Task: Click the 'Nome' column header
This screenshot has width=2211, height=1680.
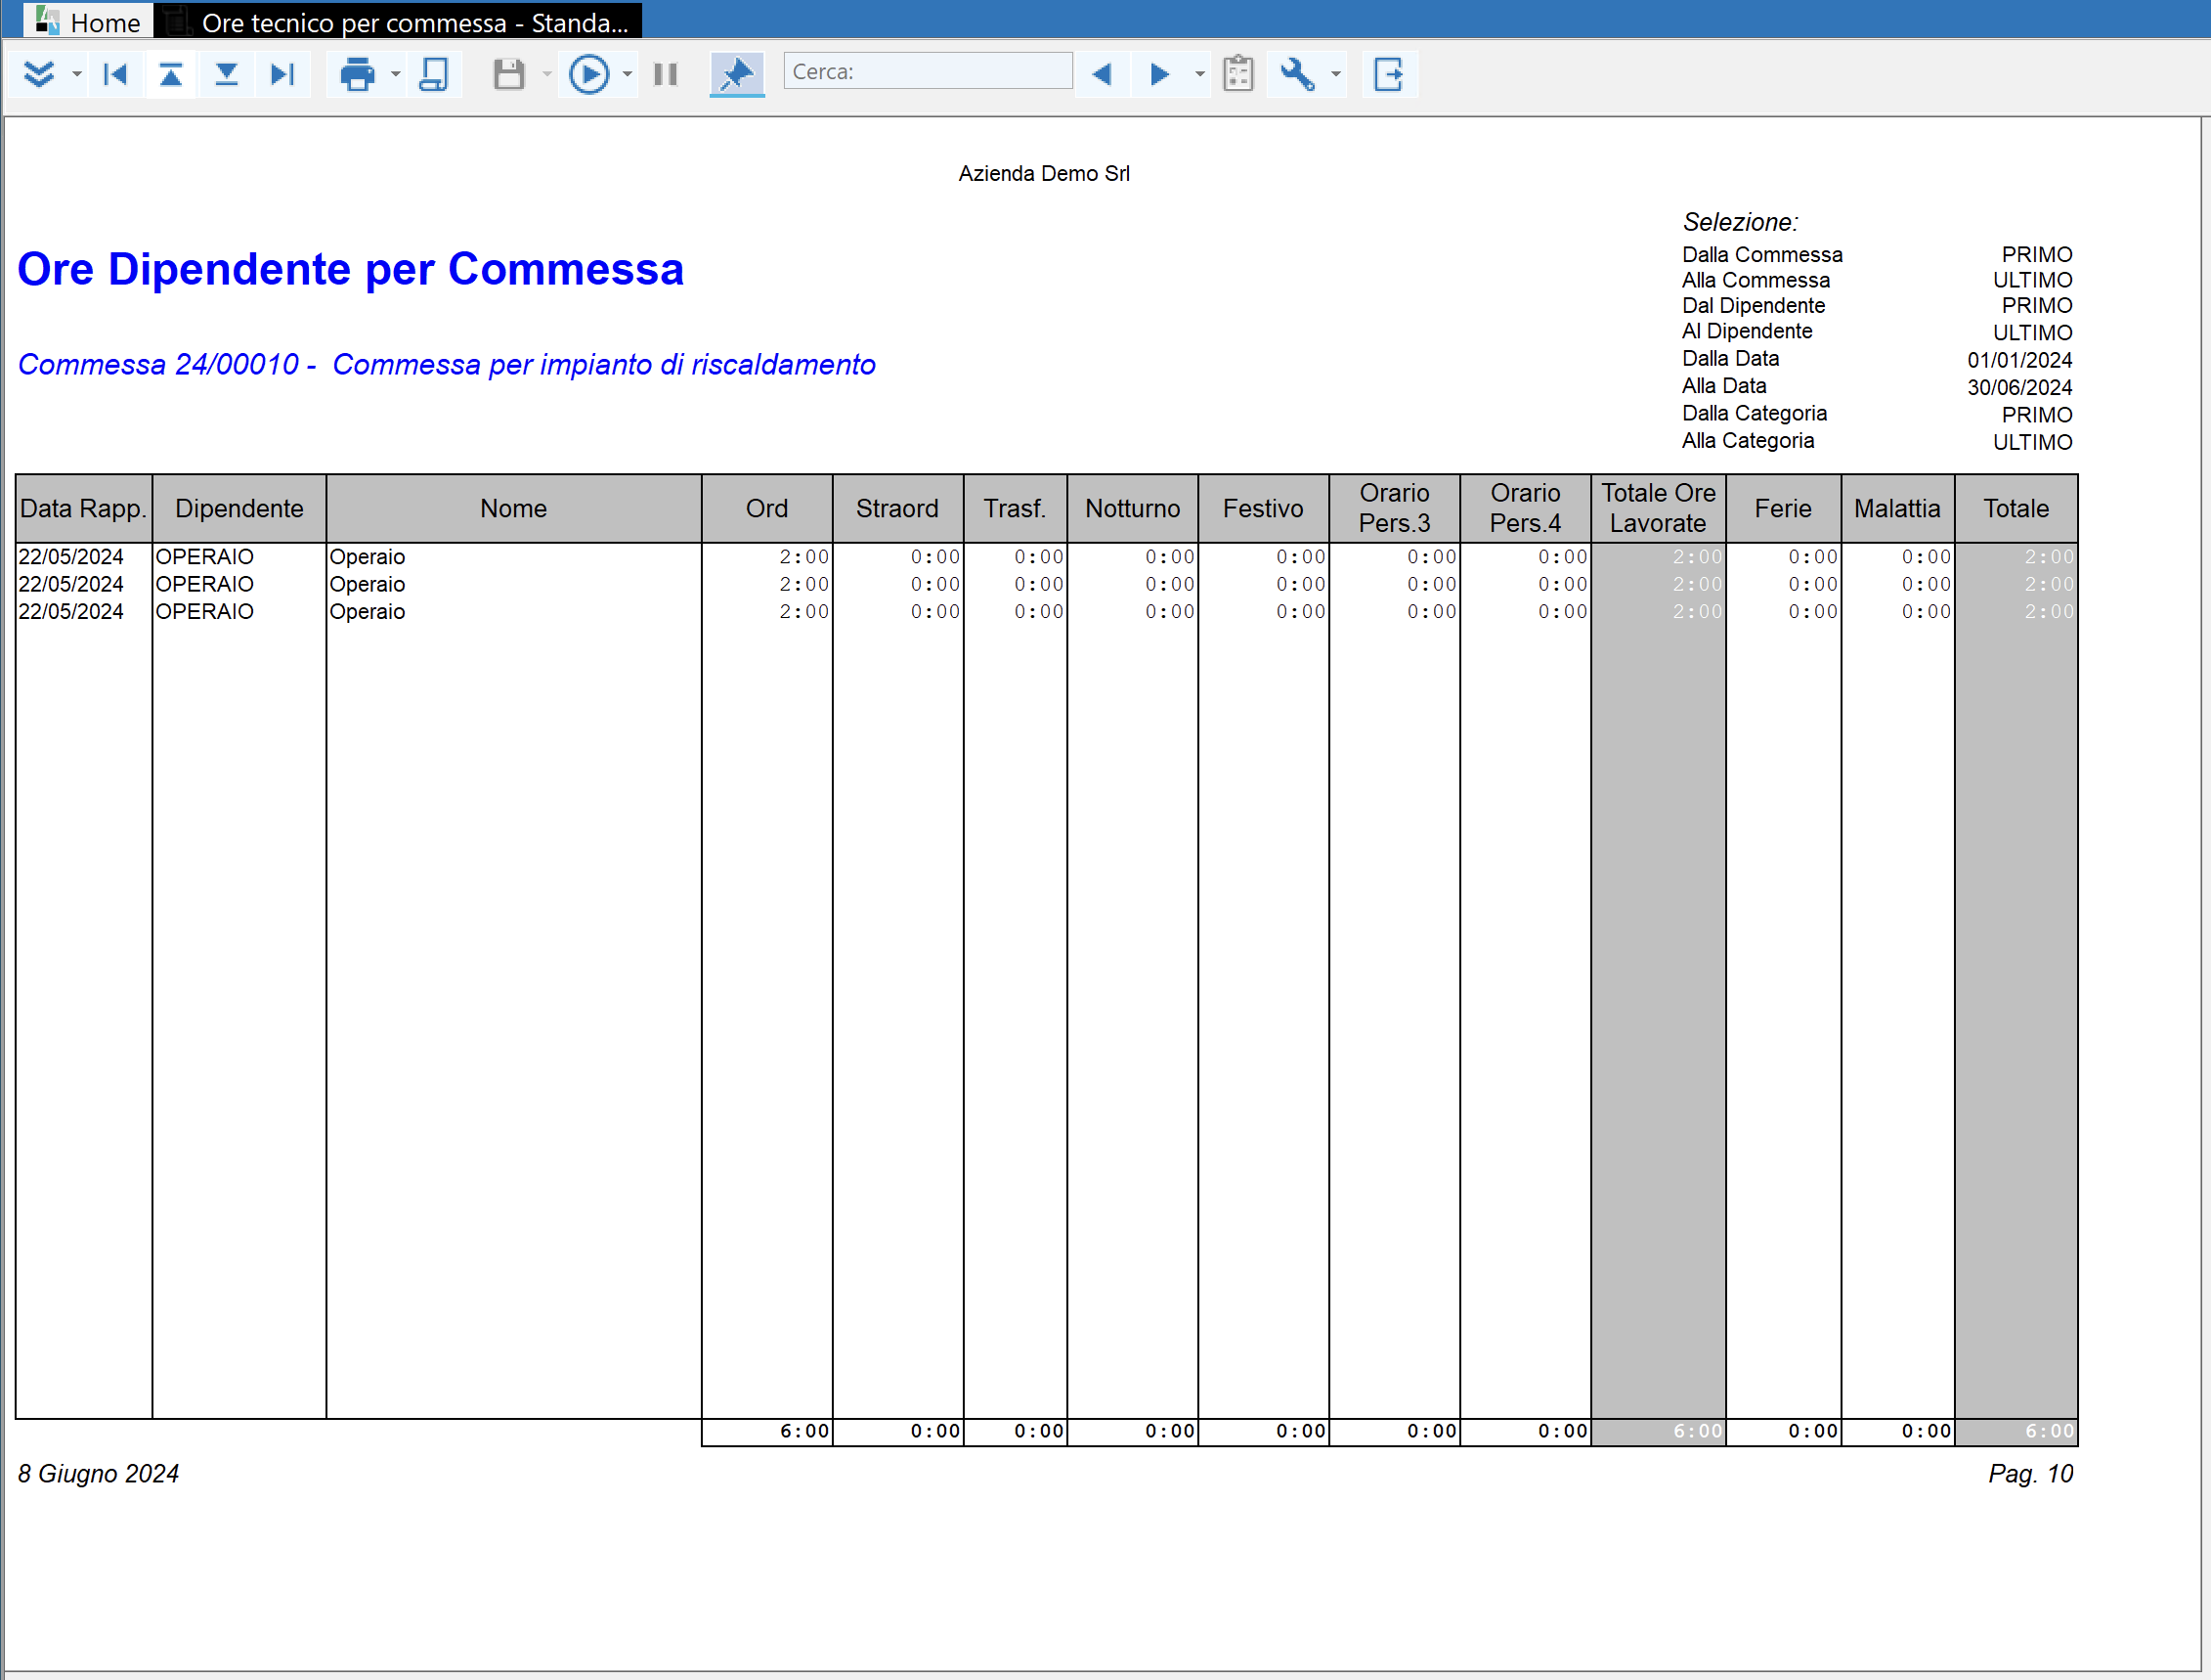Action: pyautogui.click(x=514, y=509)
